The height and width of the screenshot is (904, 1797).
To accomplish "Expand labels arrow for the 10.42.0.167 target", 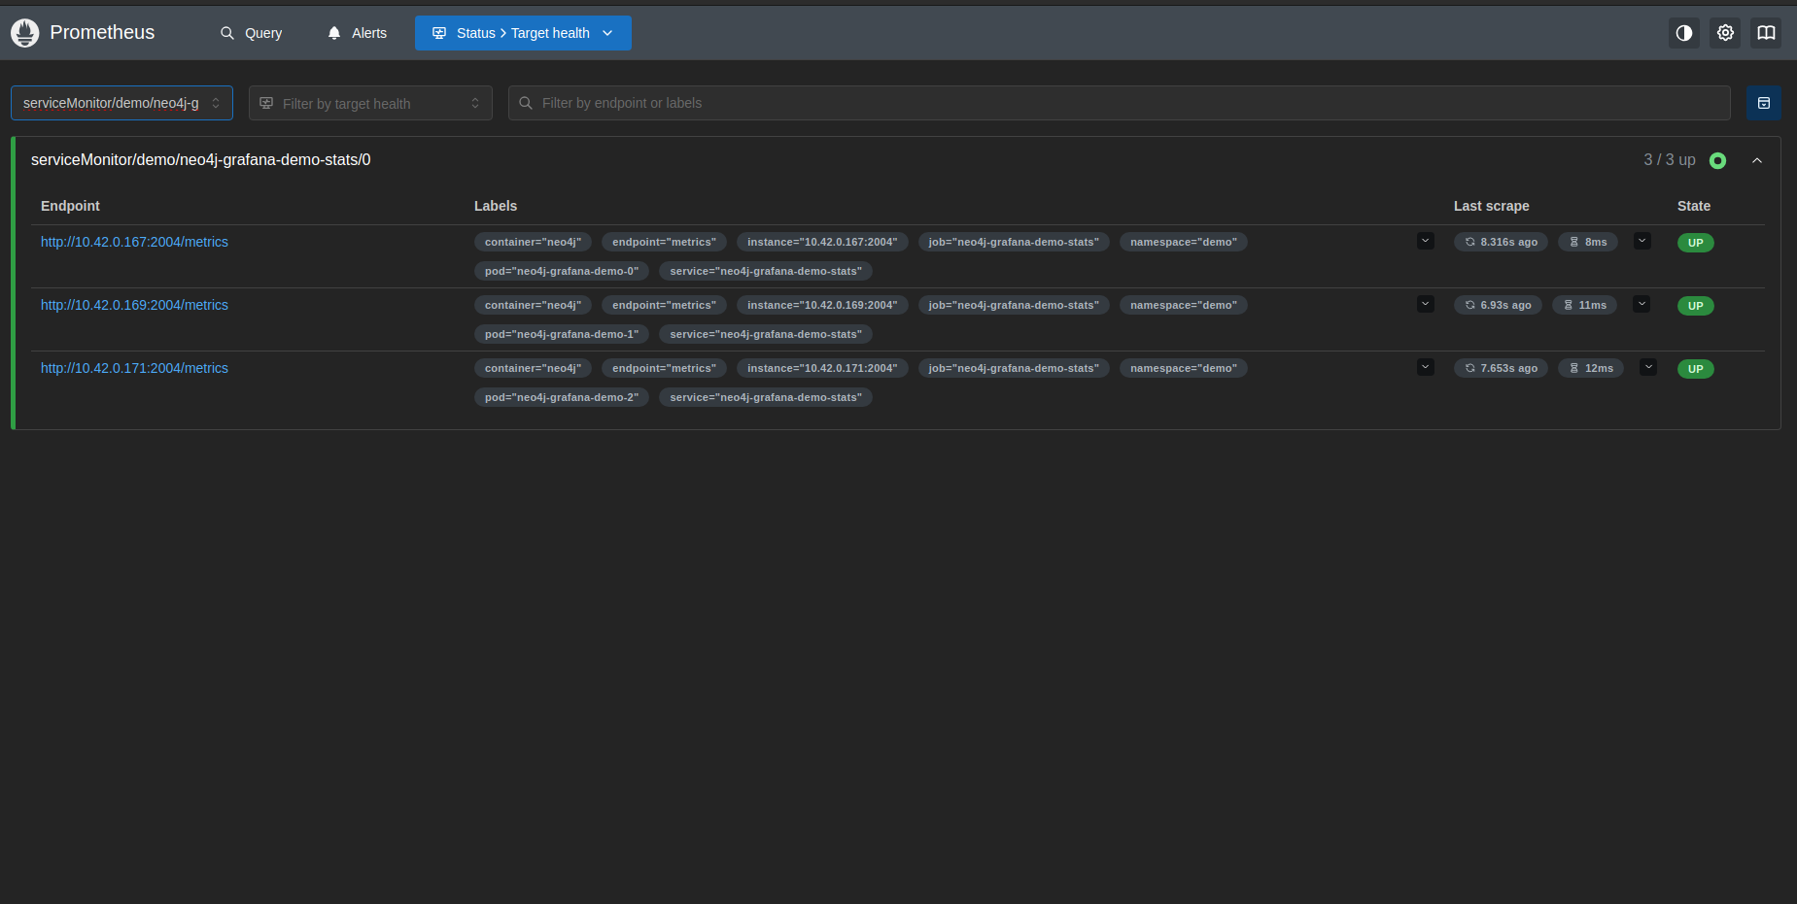I will (1426, 241).
